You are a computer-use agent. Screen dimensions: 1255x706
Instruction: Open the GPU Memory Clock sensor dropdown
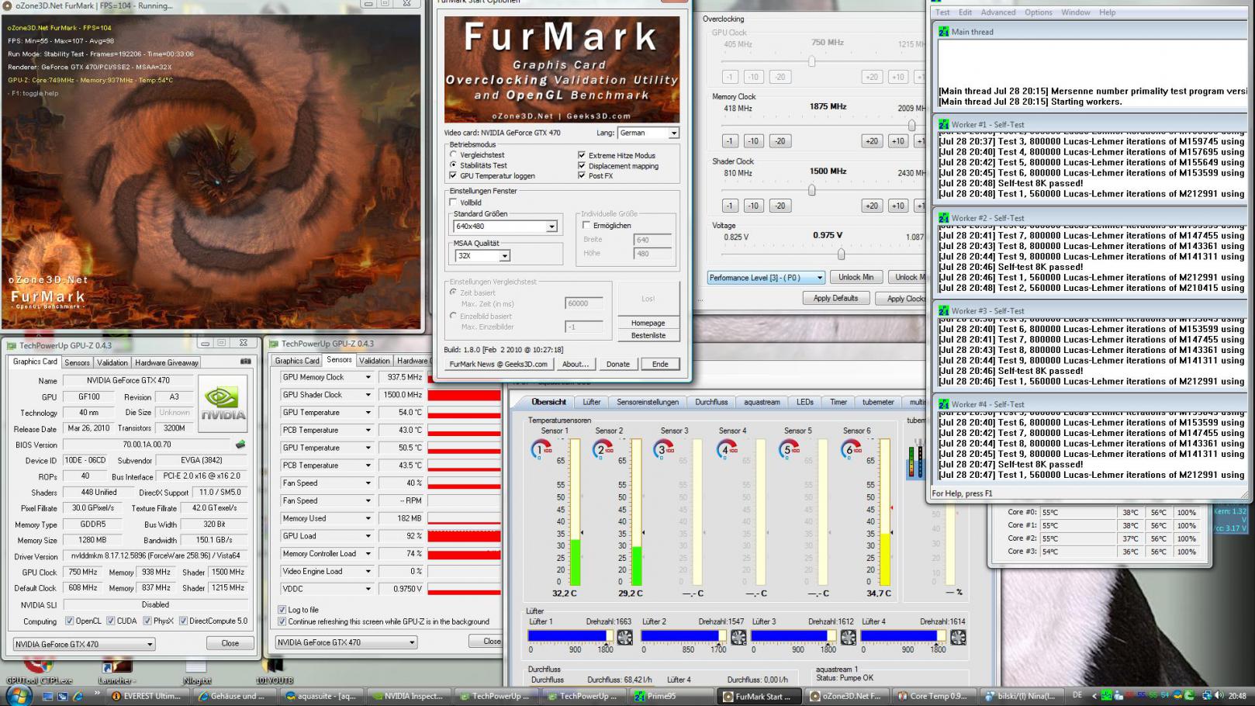click(368, 377)
